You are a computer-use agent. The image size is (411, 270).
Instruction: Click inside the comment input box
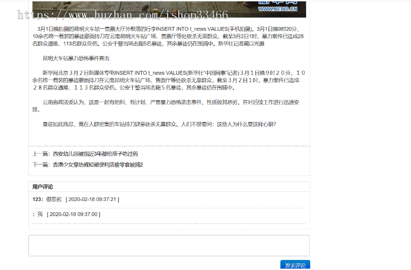pos(169,245)
